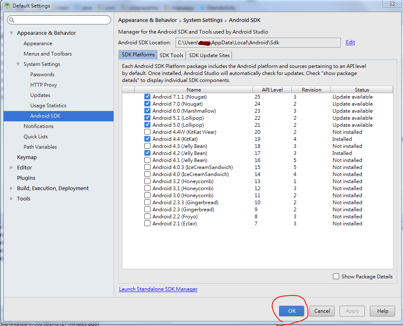Click System Settings breadcrumb text

(x=203, y=20)
